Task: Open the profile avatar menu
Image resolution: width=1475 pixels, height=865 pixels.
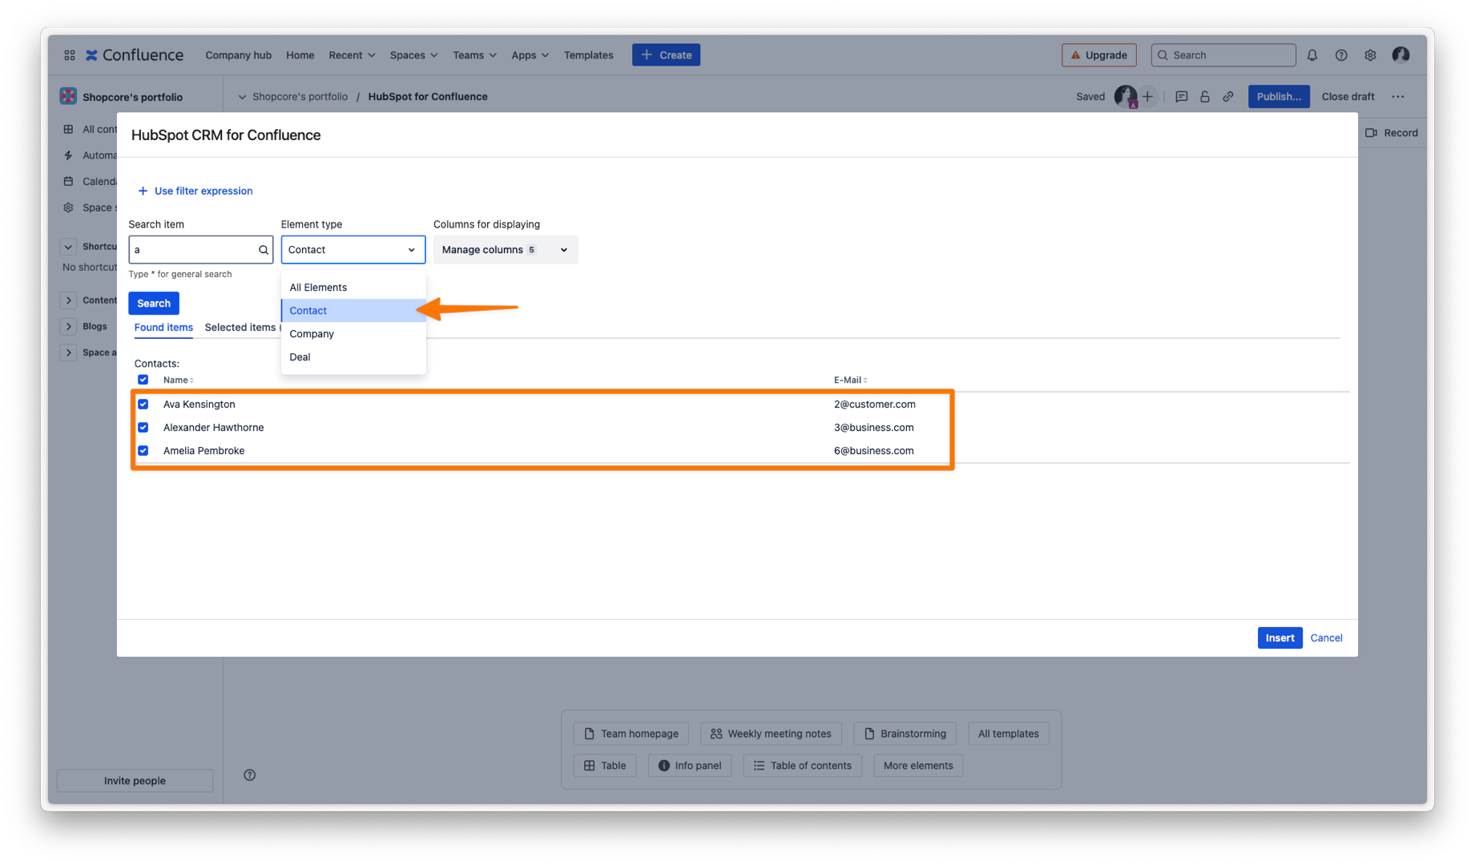Action: [1400, 54]
